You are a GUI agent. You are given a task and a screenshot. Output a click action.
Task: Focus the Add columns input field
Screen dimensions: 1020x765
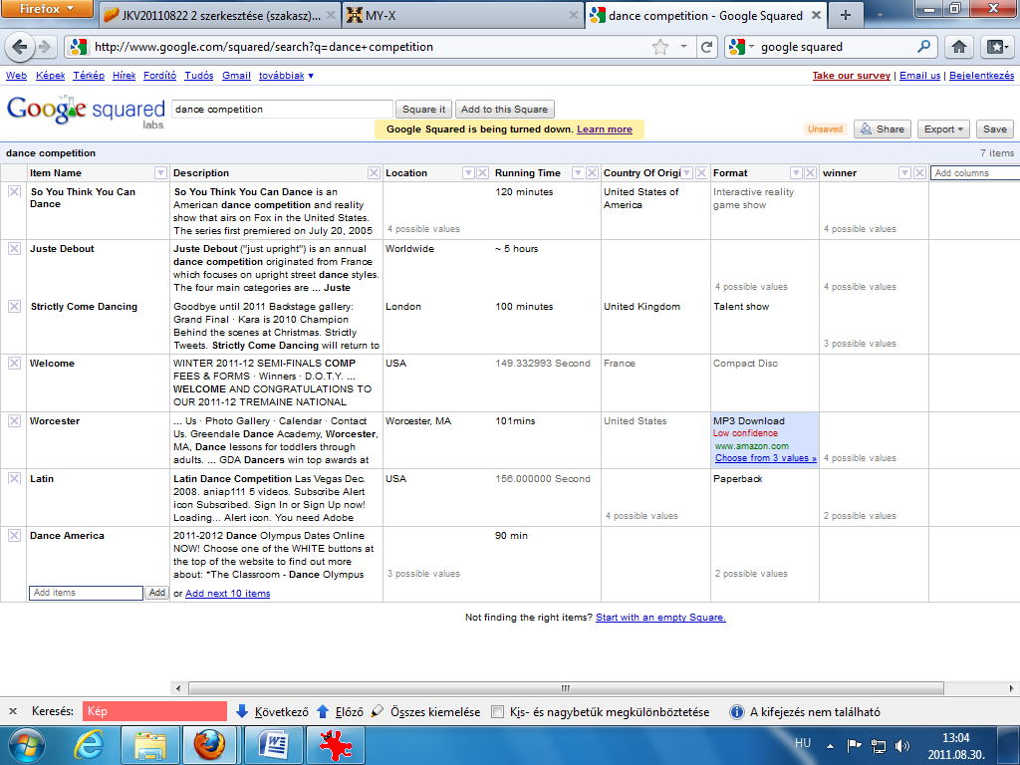[974, 173]
